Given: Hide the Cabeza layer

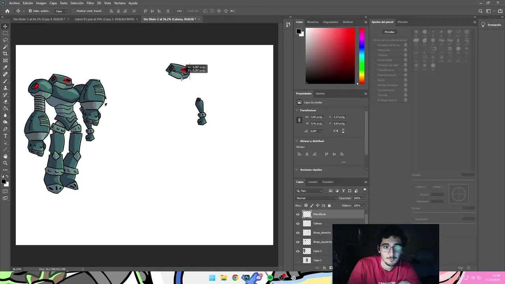Looking at the screenshot, I should pyautogui.click(x=298, y=223).
